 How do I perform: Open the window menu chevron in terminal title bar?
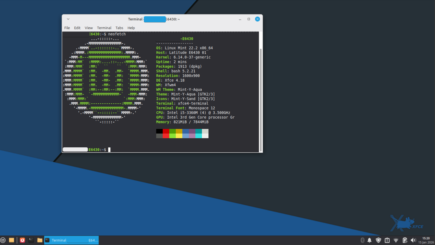(x=68, y=19)
